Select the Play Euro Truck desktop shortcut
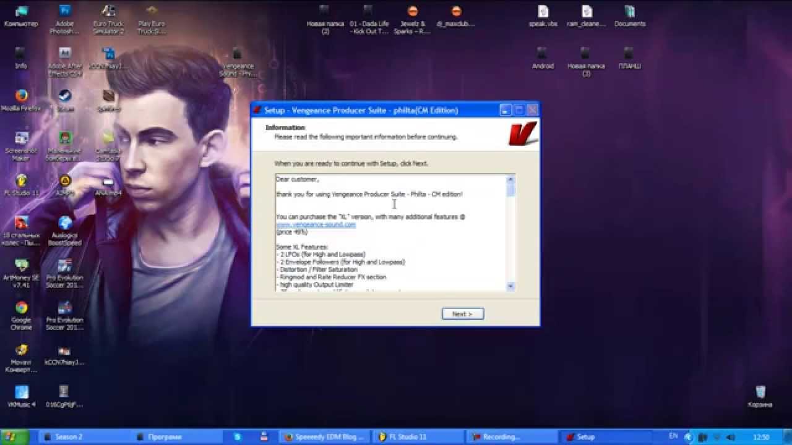Image resolution: width=792 pixels, height=445 pixels. pyautogui.click(x=152, y=19)
